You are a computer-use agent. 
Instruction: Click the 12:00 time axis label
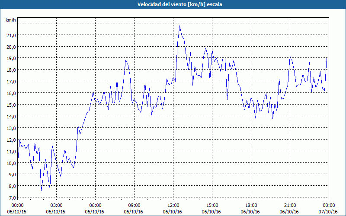click(173, 206)
